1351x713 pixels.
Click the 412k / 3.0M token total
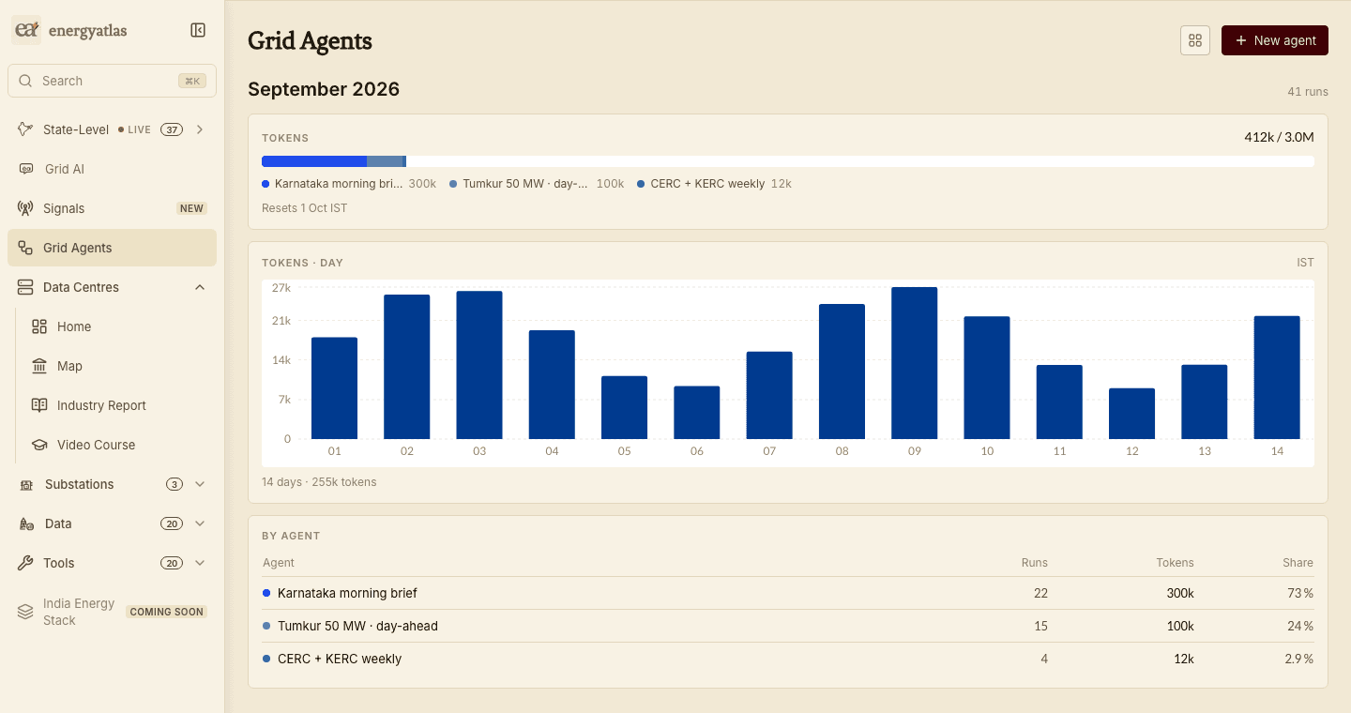pos(1279,137)
